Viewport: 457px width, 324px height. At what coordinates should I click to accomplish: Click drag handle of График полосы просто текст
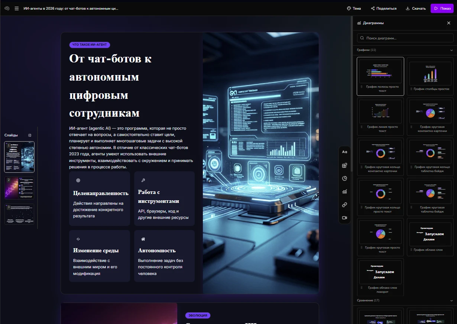coord(362,87)
